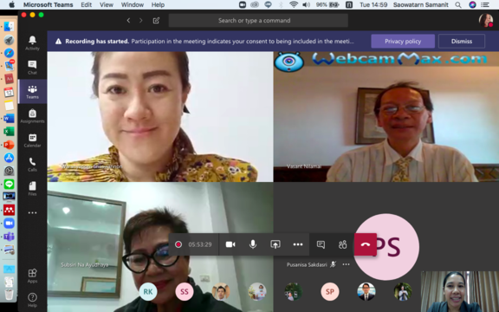Open the Activity bell in sidebar

click(x=32, y=42)
